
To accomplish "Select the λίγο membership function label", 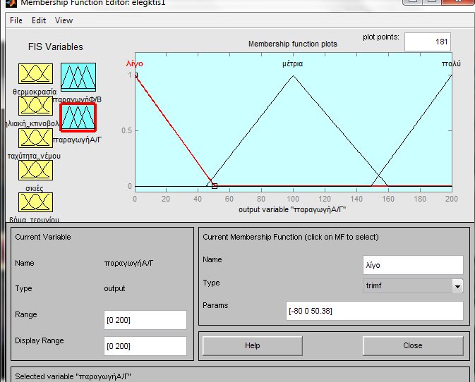I will [135, 64].
